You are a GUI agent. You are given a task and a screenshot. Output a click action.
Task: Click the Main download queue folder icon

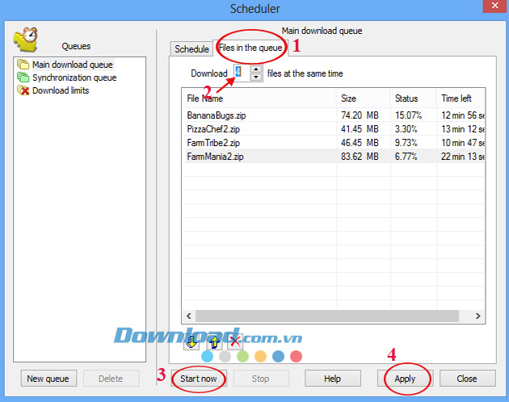point(23,65)
